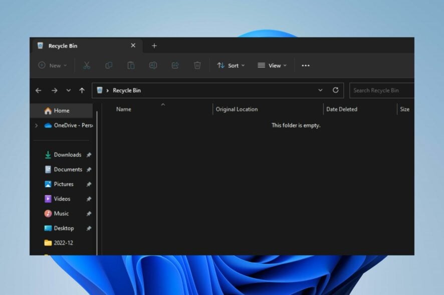
Task: Click the pin icon next to Music
Action: click(x=89, y=213)
